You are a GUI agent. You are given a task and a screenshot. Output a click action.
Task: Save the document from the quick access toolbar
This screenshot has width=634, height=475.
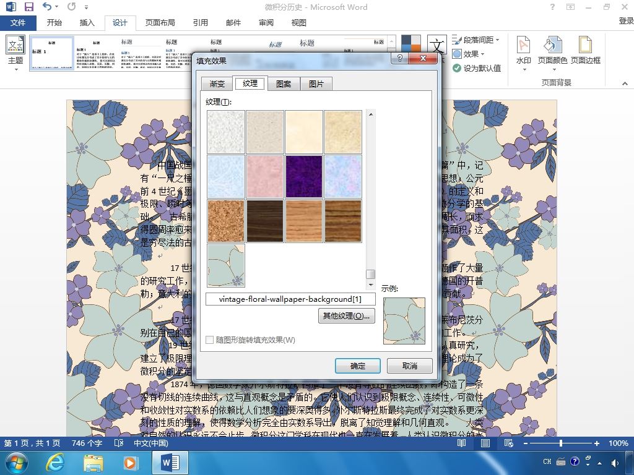[x=28, y=7]
